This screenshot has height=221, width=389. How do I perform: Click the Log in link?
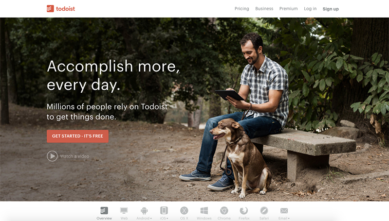pos(310,9)
